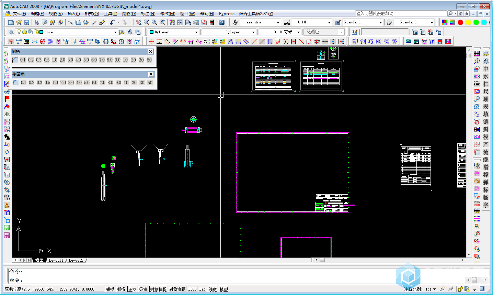Open the 'core' layer dropdown
Screen dimensions: 493x295
[115, 32]
